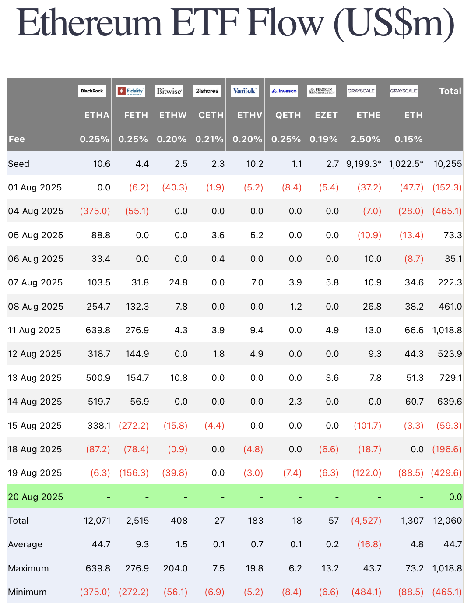Click the 19 Aug total (429.6)
471x613 pixels.
(447, 473)
